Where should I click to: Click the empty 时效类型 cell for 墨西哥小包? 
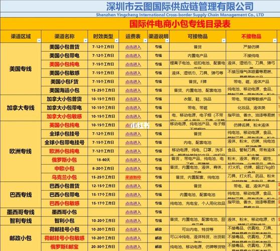click(x=103, y=212)
